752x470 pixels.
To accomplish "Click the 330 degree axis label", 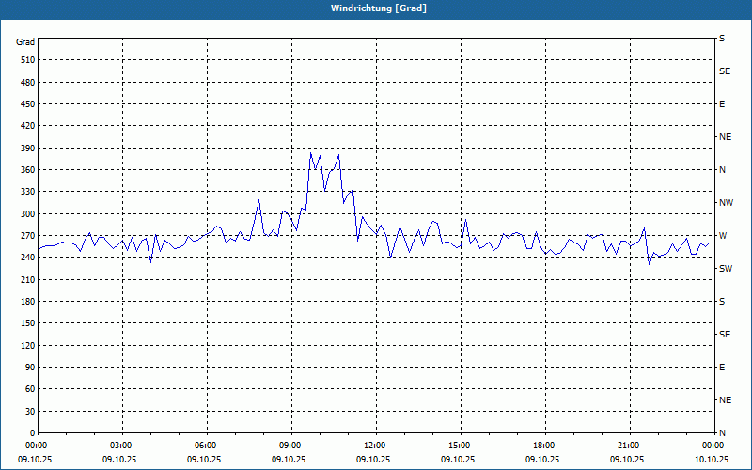I will tap(27, 192).
